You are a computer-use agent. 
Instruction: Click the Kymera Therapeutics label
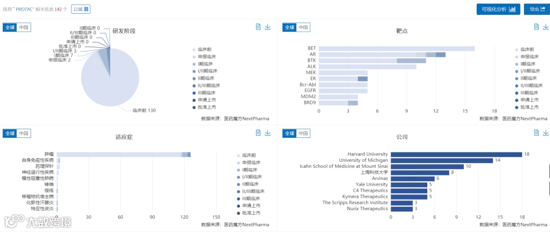pos(365,196)
